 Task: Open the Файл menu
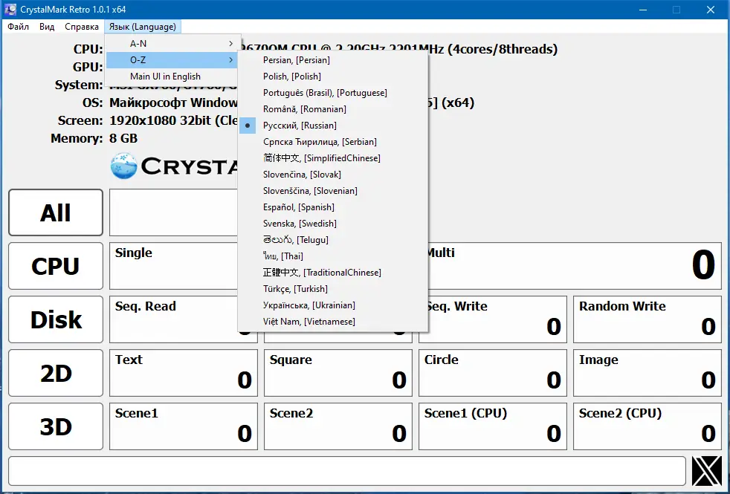point(18,27)
